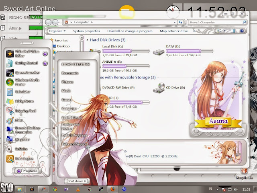Click the SAO Start button
The image size is (257, 193).
coord(7,187)
